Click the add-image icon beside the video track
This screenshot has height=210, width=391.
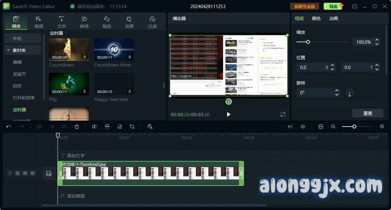pos(49,173)
